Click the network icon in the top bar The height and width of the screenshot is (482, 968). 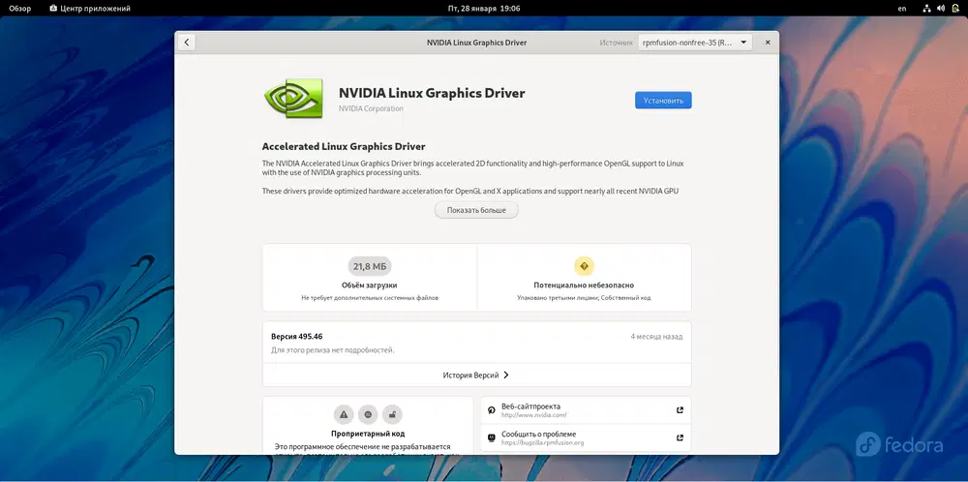(926, 9)
